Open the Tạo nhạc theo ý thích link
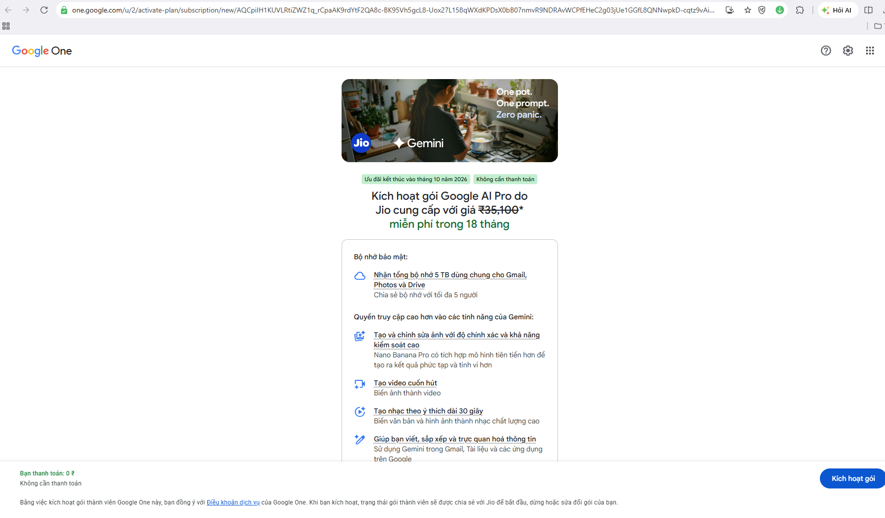This screenshot has width=885, height=518. pos(428,411)
